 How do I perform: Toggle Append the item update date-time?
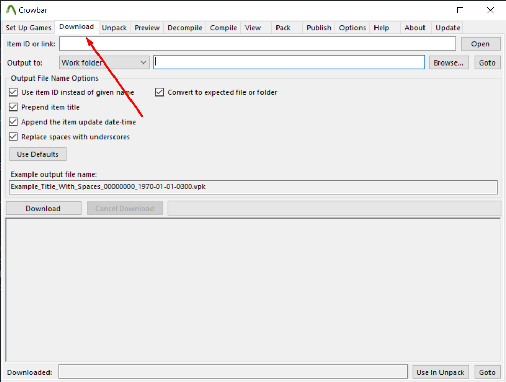73,122
